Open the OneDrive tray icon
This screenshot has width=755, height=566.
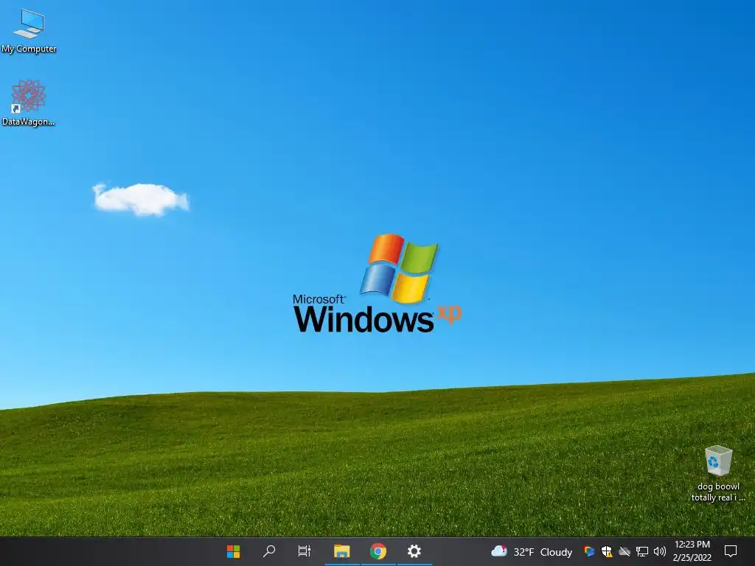tap(624, 551)
